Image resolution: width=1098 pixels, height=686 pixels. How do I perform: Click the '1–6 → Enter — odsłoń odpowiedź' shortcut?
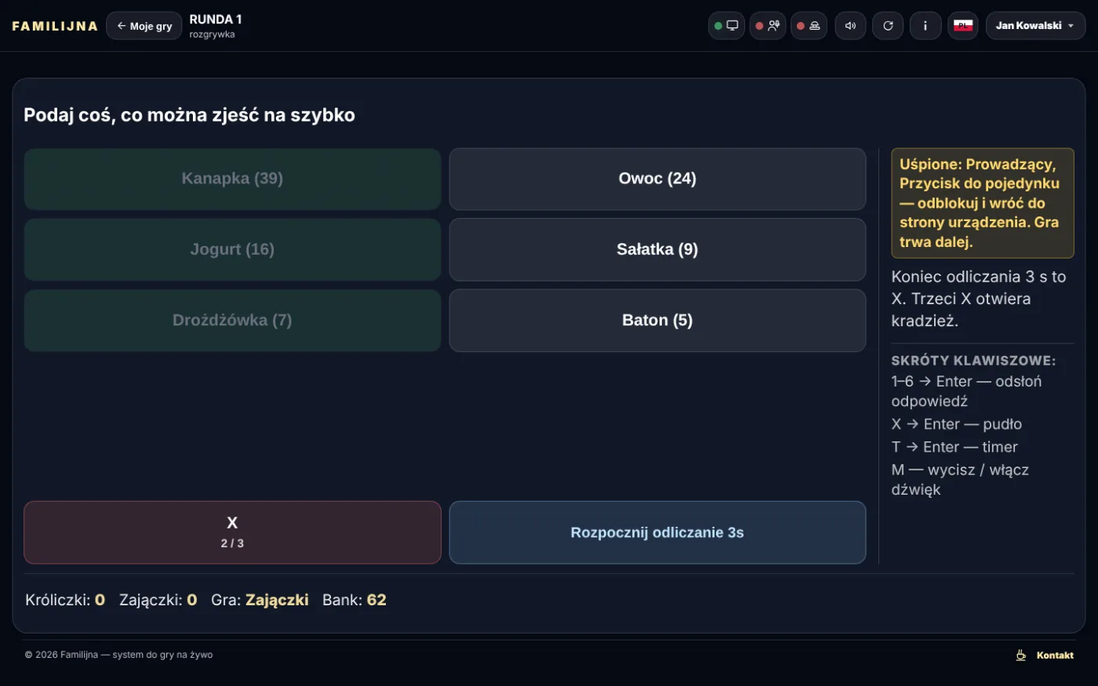tap(966, 391)
